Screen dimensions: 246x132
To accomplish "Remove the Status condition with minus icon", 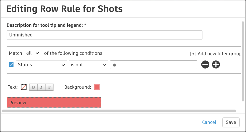I will click(205, 65).
